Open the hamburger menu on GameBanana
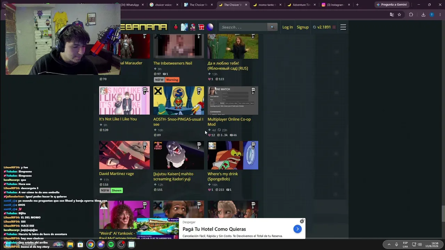The image size is (445, 250). pos(343,27)
